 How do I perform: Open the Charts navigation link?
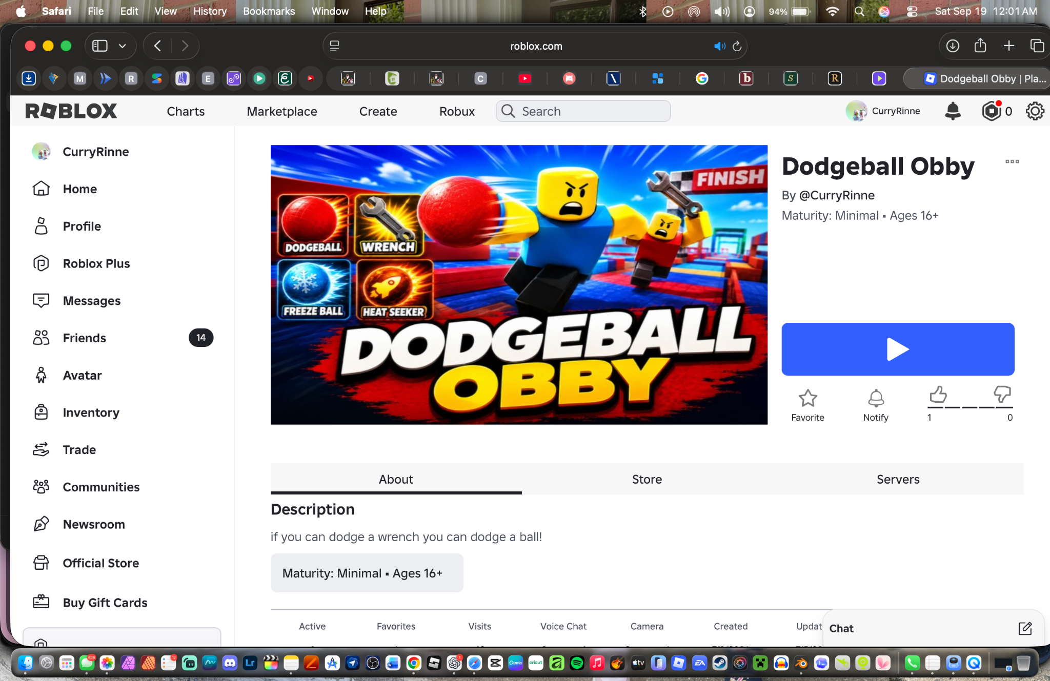[186, 111]
